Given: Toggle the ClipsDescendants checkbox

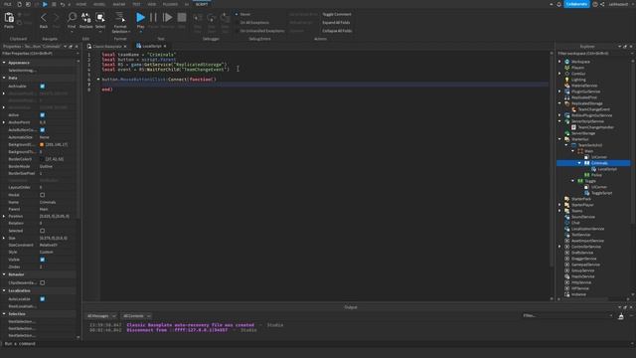Looking at the screenshot, I should pos(43,282).
